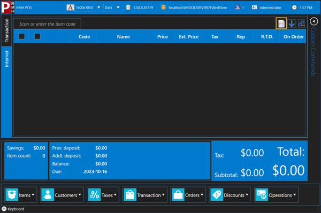
Task: Click the receipt document icon highlighted in yellow
Action: (x=281, y=23)
